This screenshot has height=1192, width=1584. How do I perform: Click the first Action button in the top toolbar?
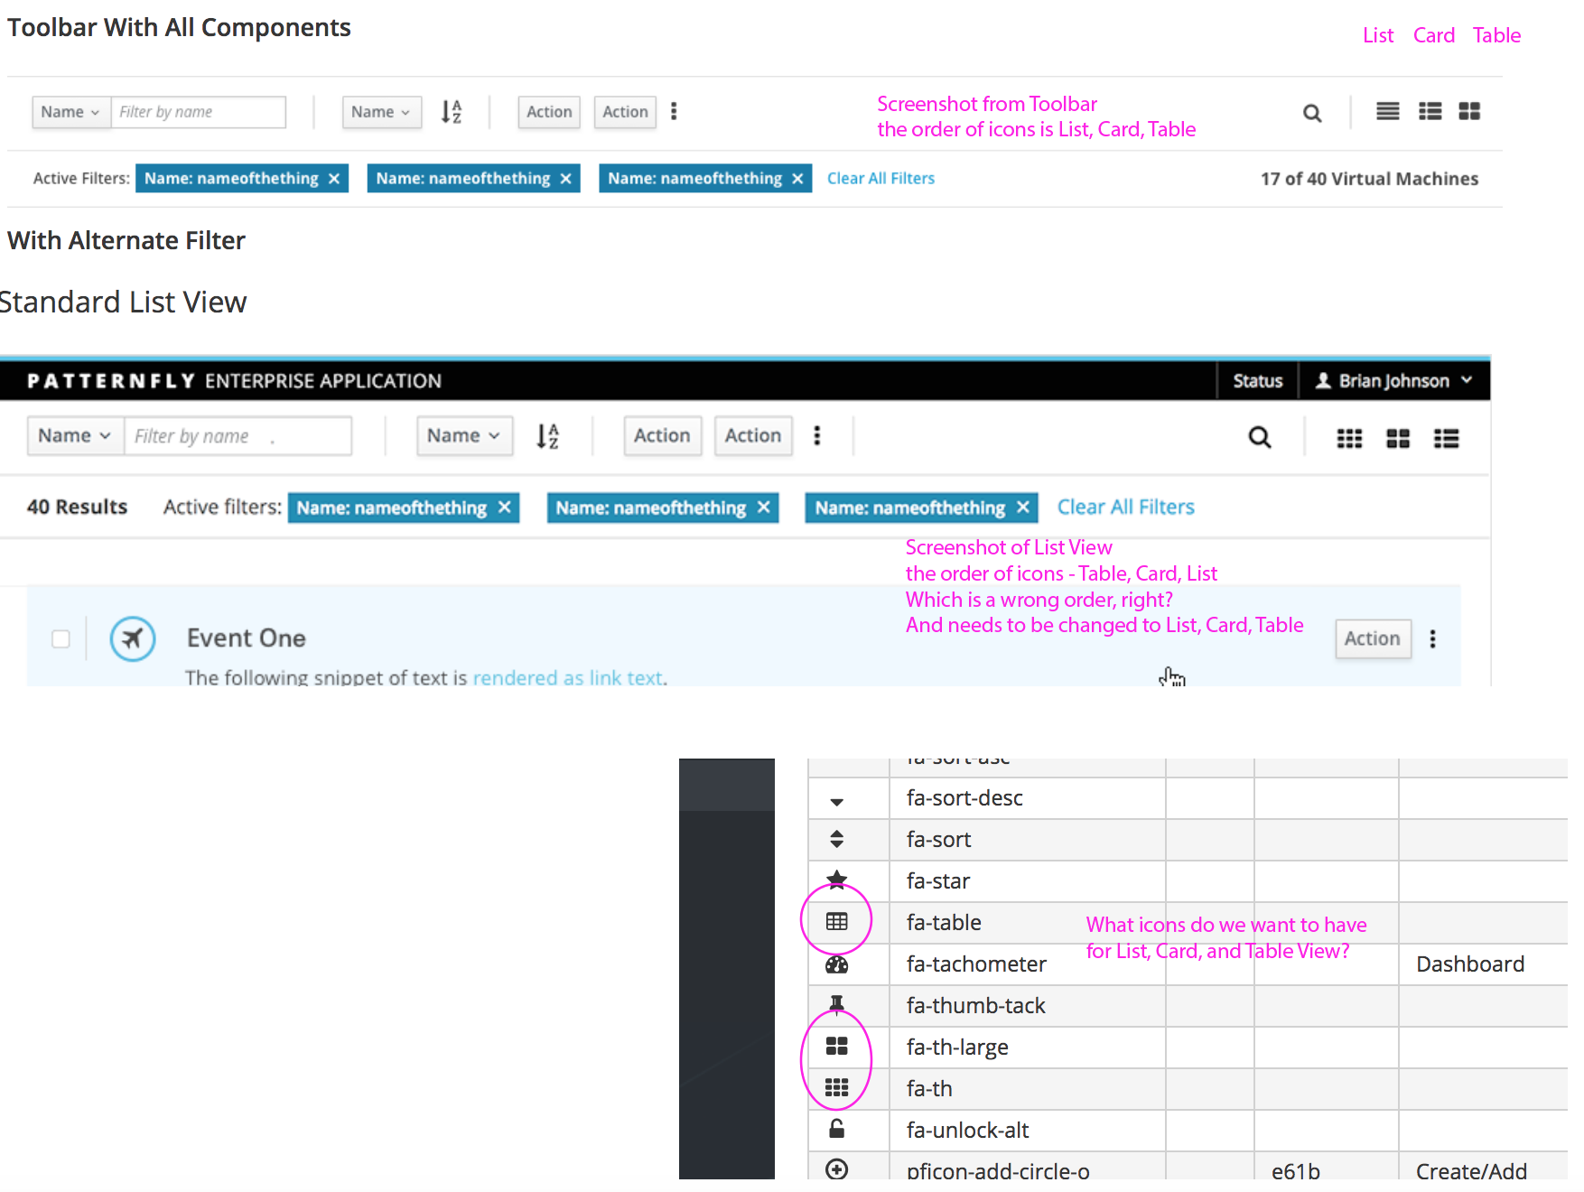point(549,112)
